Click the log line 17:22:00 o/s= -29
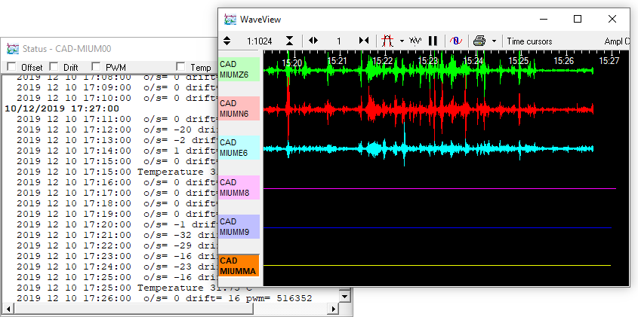This screenshot has width=638, height=317. click(116, 245)
